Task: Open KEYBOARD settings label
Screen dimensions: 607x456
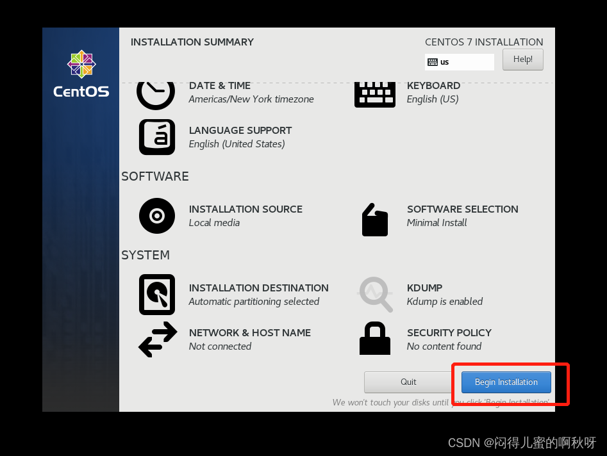Action: point(433,85)
